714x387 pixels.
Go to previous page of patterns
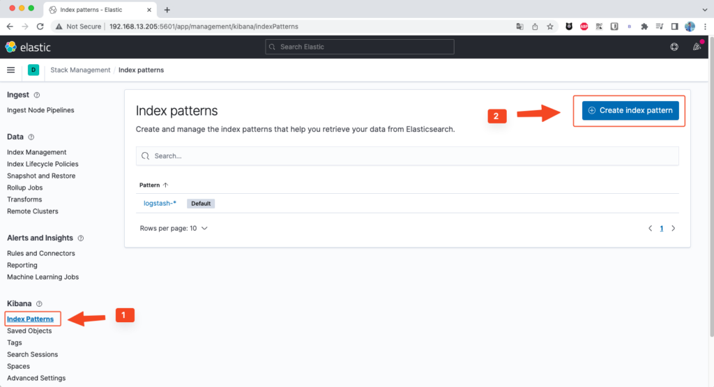pyautogui.click(x=651, y=228)
